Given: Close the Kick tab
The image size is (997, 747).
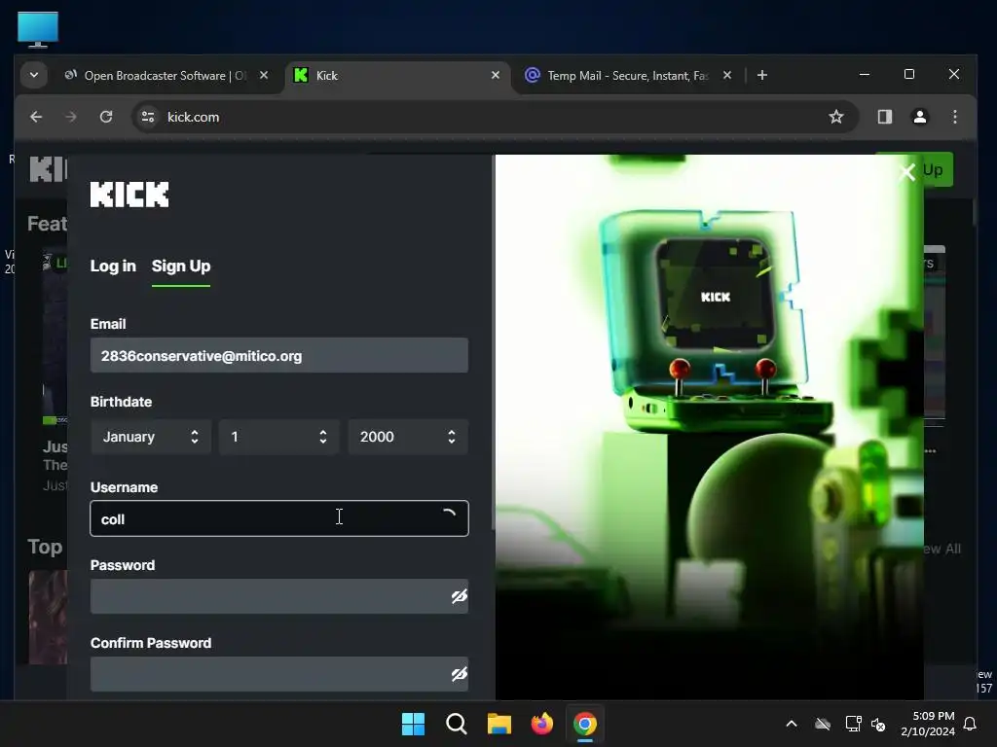Looking at the screenshot, I should pyautogui.click(x=496, y=76).
